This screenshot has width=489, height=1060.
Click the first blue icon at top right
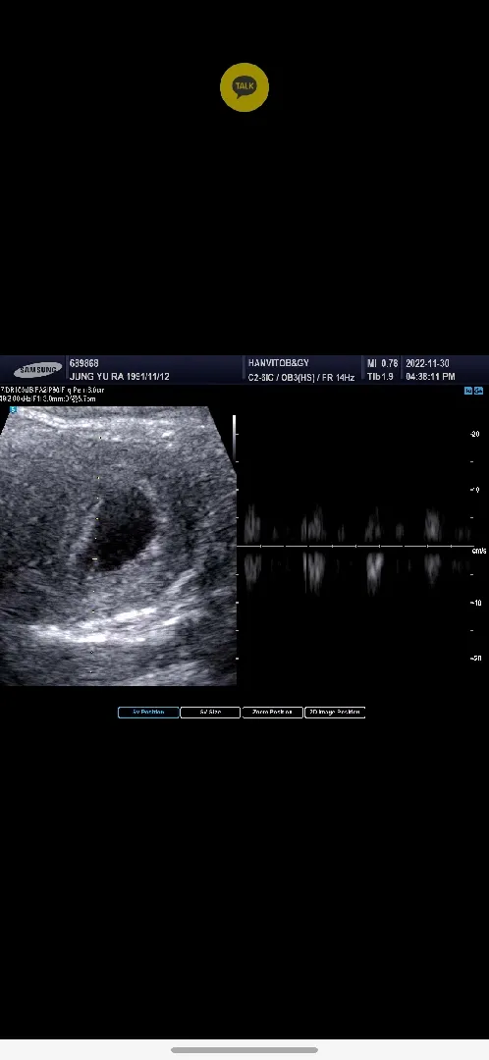pos(468,391)
